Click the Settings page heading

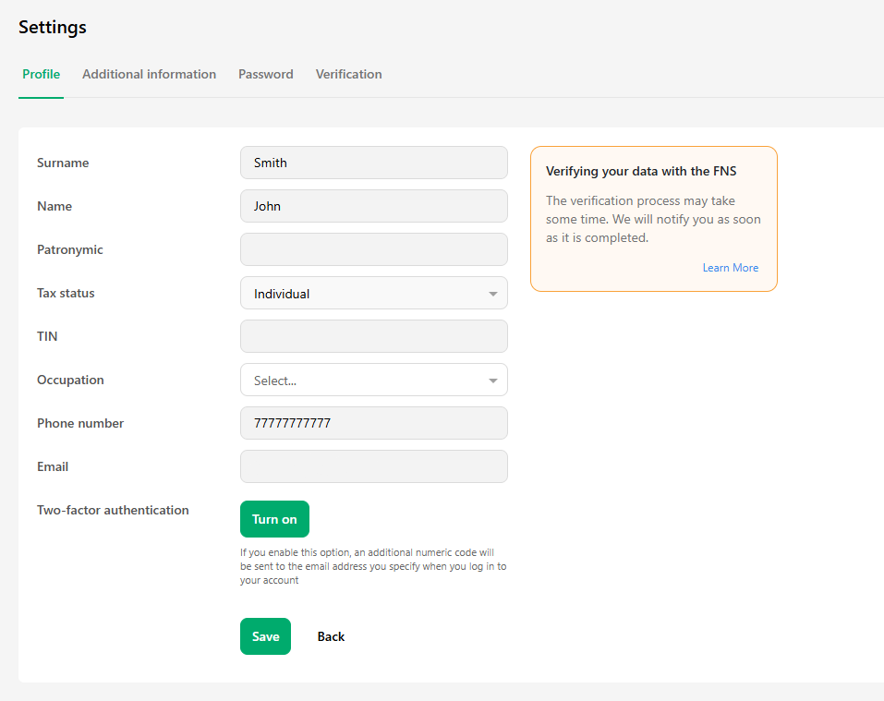[53, 27]
